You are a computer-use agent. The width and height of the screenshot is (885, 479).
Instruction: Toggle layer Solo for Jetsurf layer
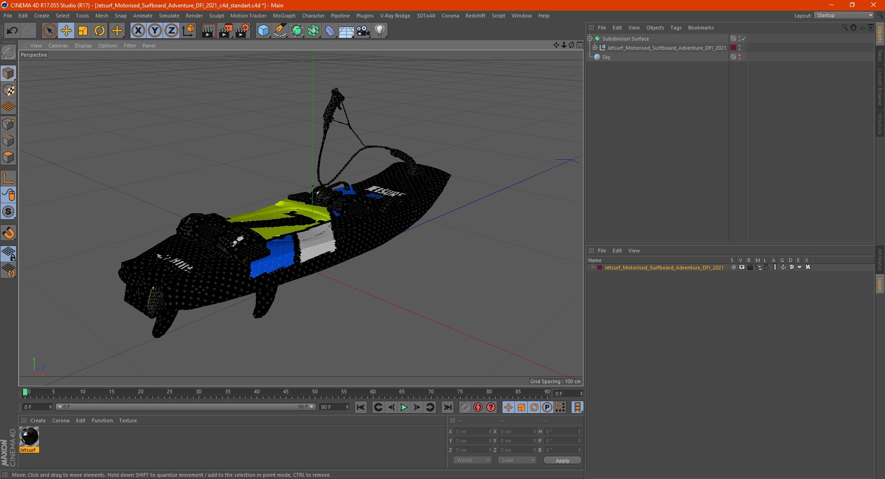pyautogui.click(x=733, y=267)
